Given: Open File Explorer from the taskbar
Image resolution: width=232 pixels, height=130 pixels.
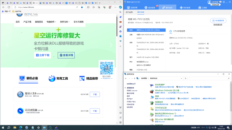Looking at the screenshot, I should [x=15, y=128].
